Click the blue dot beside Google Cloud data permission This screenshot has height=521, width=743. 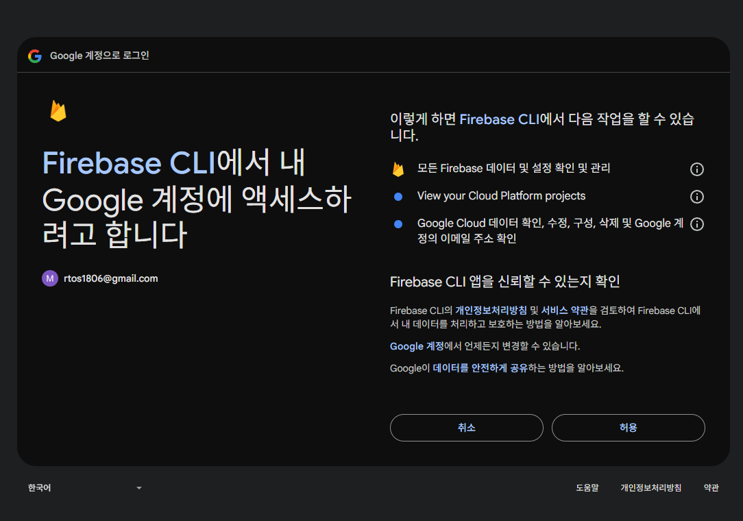[x=398, y=224]
